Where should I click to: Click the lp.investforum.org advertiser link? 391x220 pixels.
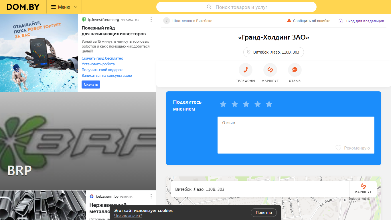104,20
